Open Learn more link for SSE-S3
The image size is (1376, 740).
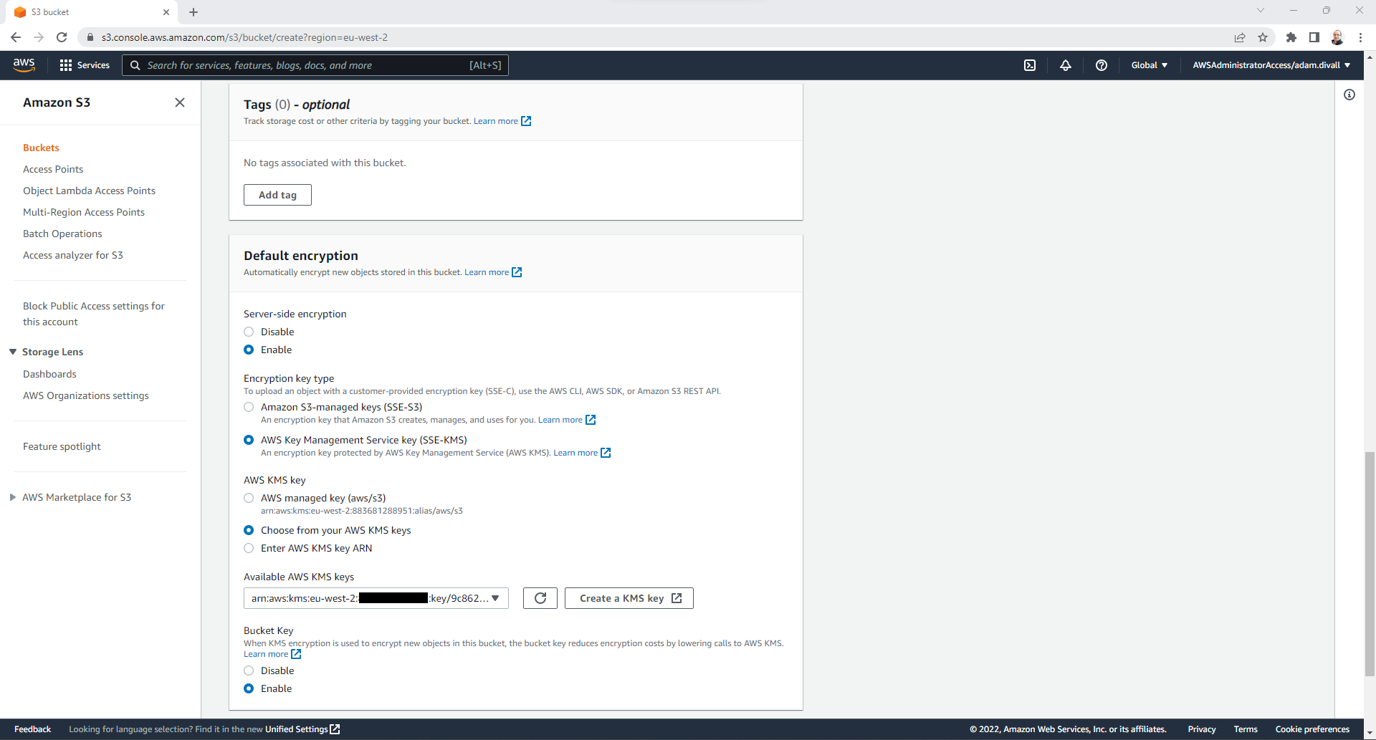click(567, 420)
